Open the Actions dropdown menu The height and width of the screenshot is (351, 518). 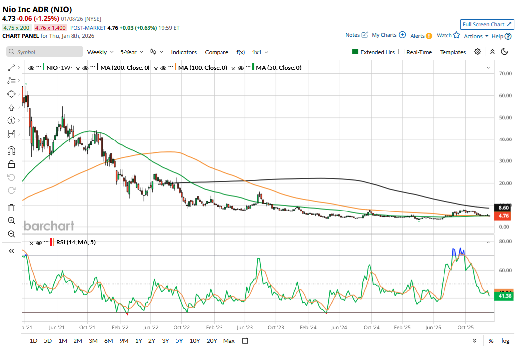[x=476, y=36]
